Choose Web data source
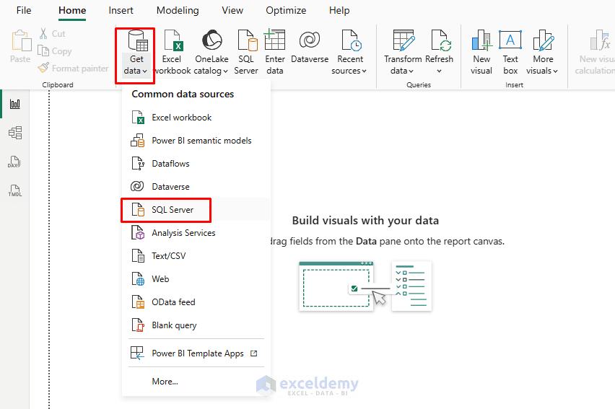The height and width of the screenshot is (409, 615). coord(196,279)
